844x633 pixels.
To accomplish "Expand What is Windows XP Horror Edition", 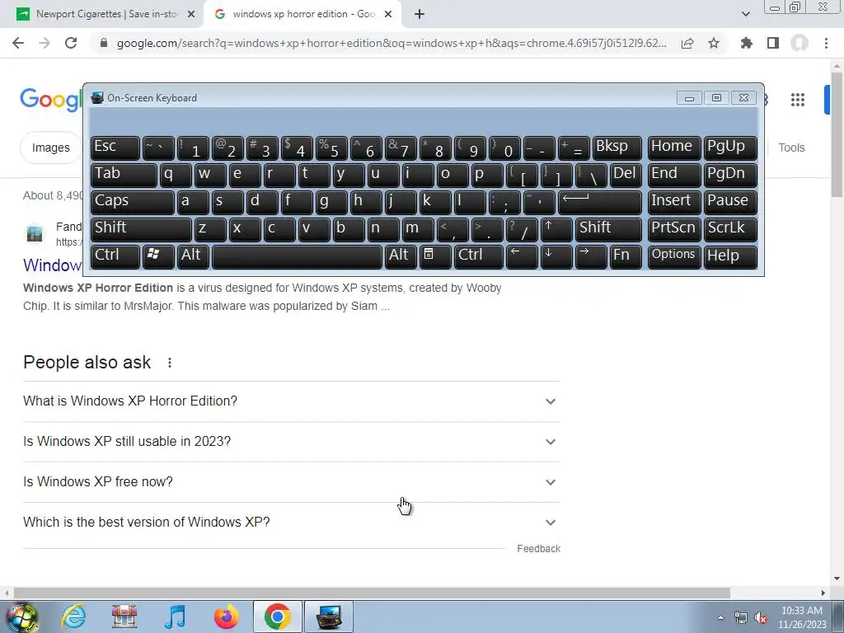I will (x=292, y=401).
